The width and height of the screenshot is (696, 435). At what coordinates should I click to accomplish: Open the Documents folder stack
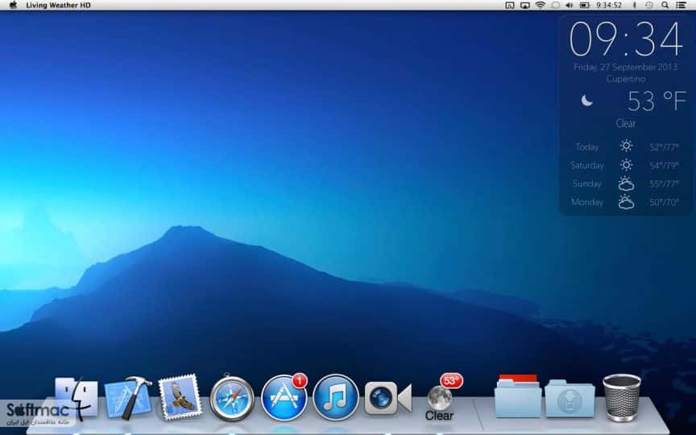click(518, 396)
